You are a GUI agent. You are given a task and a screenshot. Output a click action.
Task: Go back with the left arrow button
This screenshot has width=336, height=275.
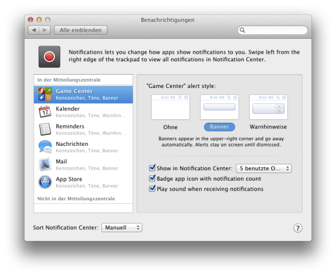(x=34, y=30)
